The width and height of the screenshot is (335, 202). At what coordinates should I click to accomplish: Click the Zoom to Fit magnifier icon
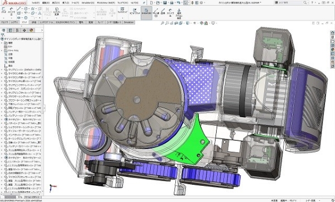(x=162, y=23)
